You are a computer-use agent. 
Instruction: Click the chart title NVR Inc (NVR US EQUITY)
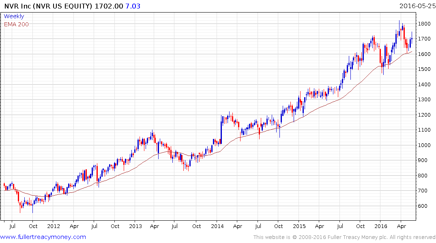pyautogui.click(x=48, y=6)
